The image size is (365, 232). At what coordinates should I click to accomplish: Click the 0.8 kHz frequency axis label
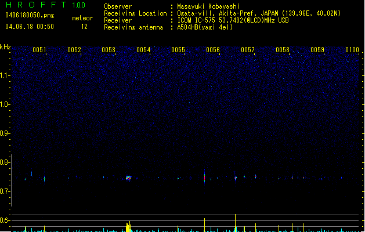pos(5,162)
